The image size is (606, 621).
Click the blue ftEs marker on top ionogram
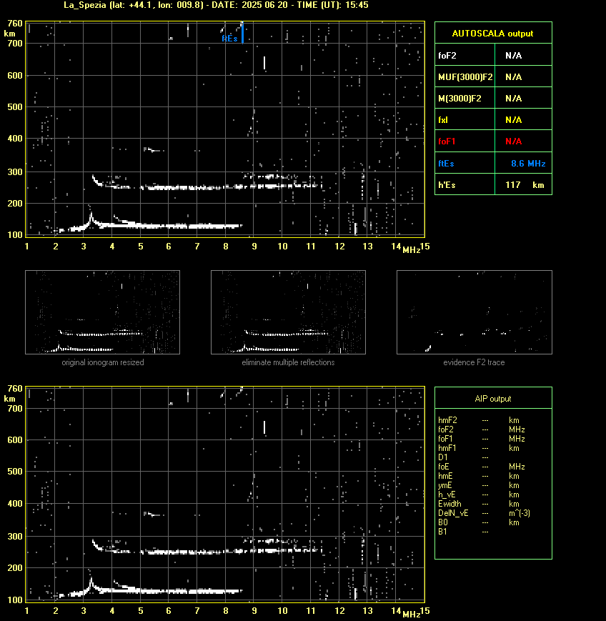242,32
